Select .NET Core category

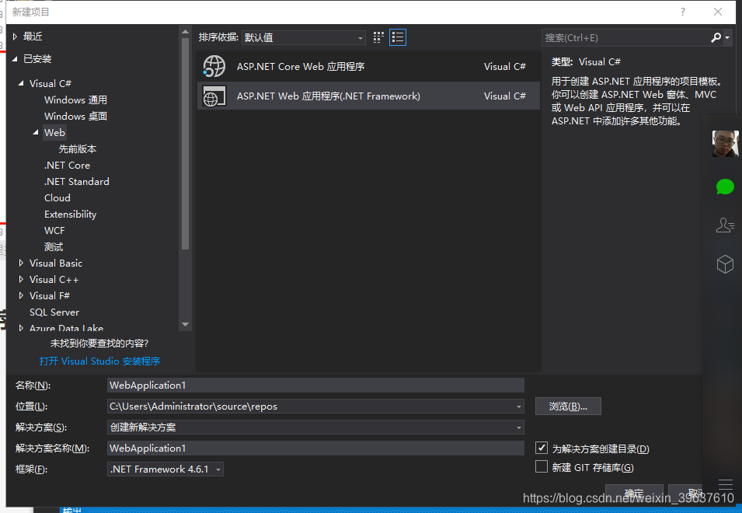[67, 166]
